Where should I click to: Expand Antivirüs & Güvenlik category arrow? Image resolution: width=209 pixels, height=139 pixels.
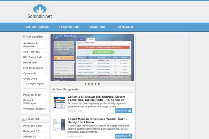(46, 45)
